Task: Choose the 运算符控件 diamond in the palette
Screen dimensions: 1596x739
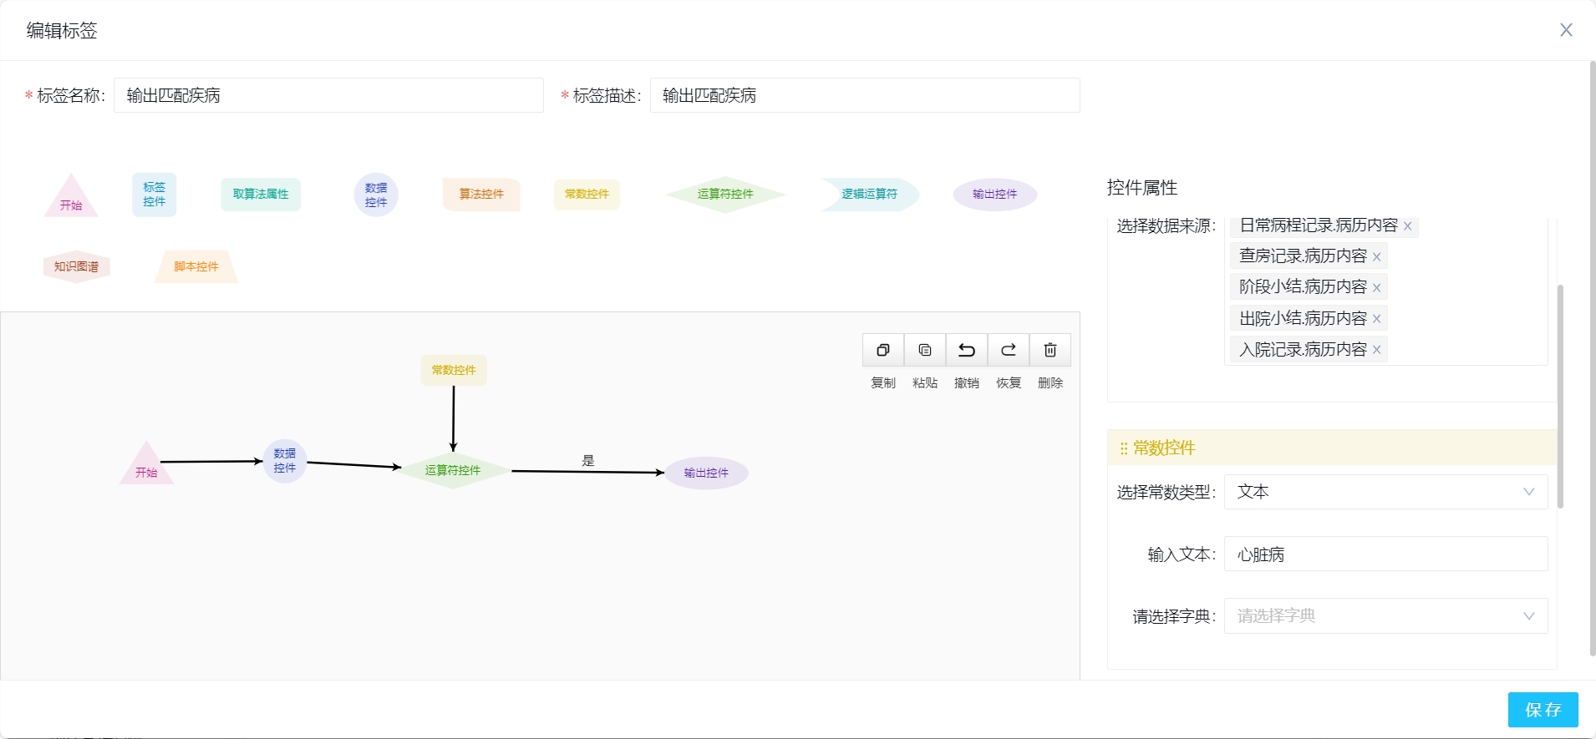Action: pos(725,195)
